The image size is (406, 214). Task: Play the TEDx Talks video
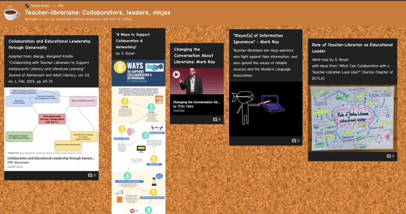[x=176, y=74]
